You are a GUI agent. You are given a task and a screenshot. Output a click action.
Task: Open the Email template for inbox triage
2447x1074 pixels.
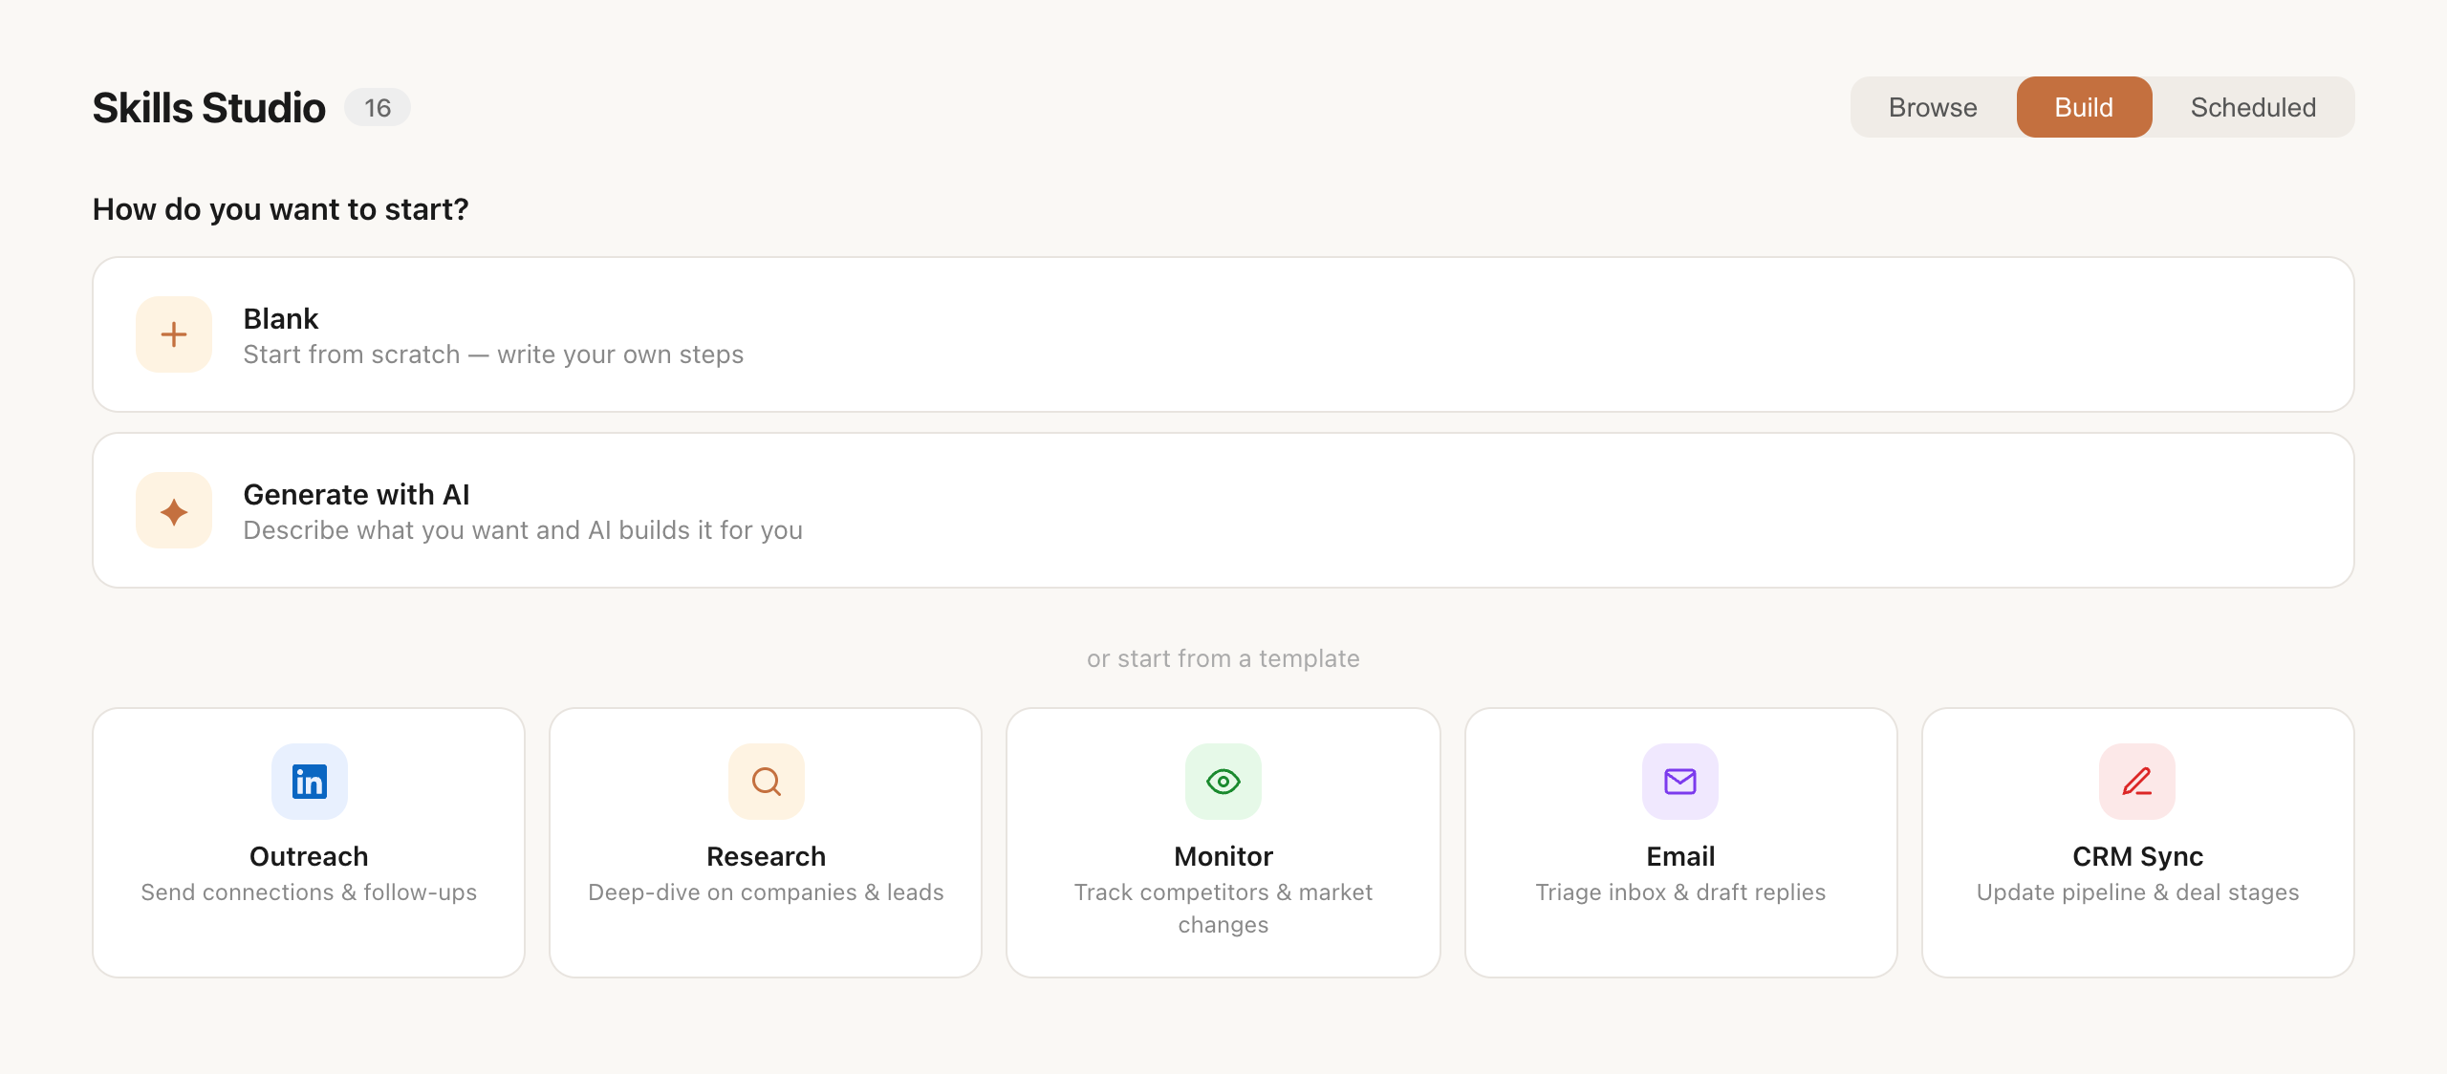[1680, 843]
